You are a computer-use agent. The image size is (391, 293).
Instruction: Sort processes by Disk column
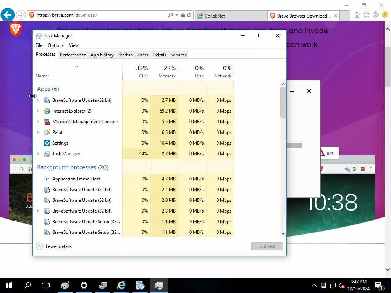(192, 72)
